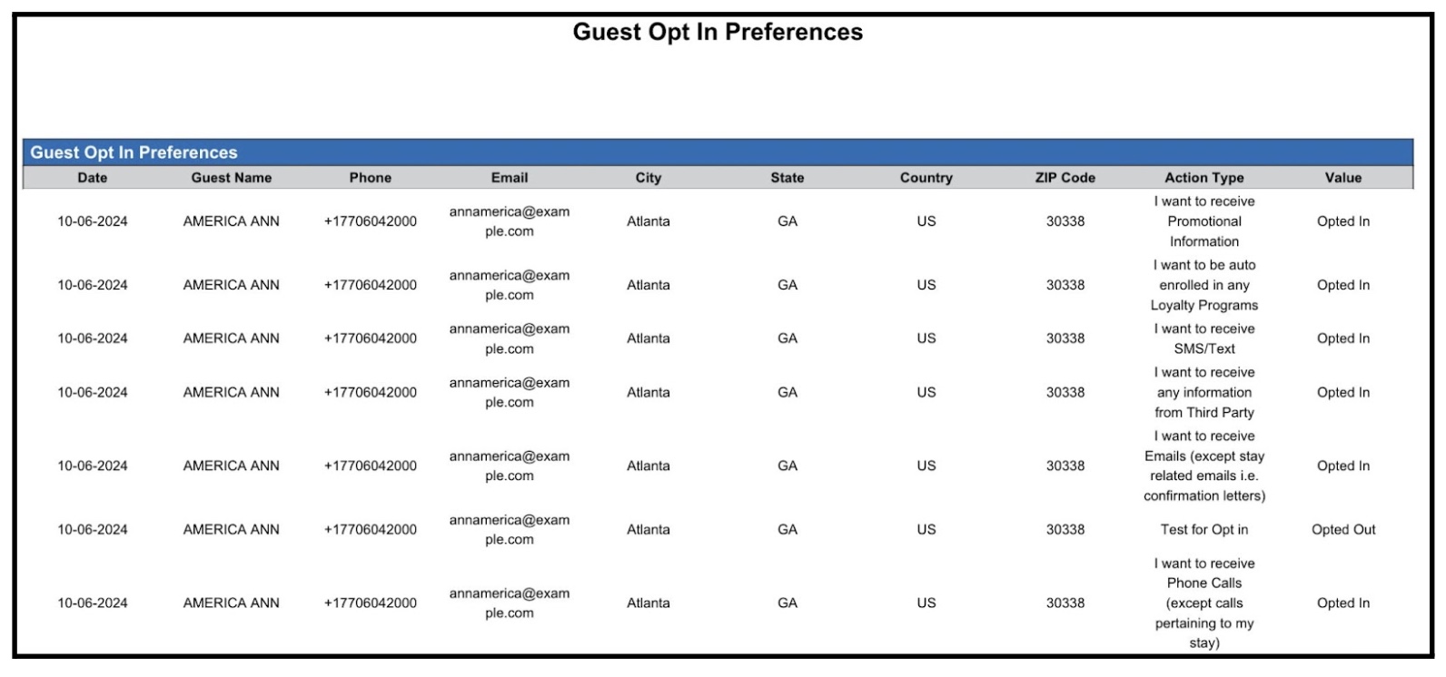Select the Opted Out value cell
Viewport: 1446px width, 677px height.
pos(1343,530)
